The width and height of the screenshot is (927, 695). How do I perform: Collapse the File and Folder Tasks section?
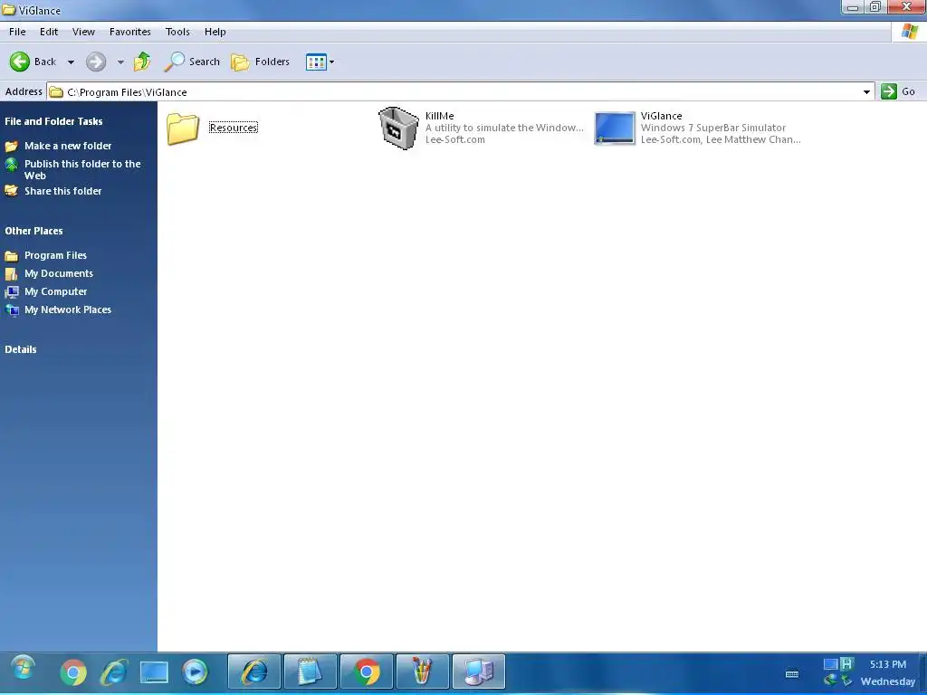click(x=53, y=121)
